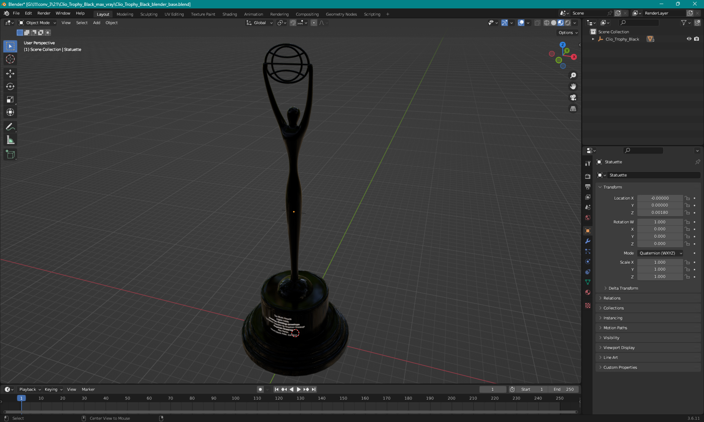Expand the Custom Properties panel
Image resolution: width=704 pixels, height=422 pixels.
pyautogui.click(x=620, y=367)
